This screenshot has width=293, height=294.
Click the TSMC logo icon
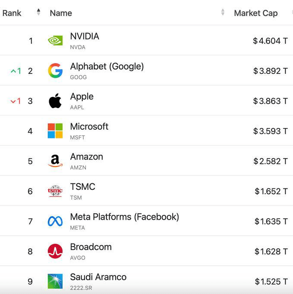pos(55,191)
